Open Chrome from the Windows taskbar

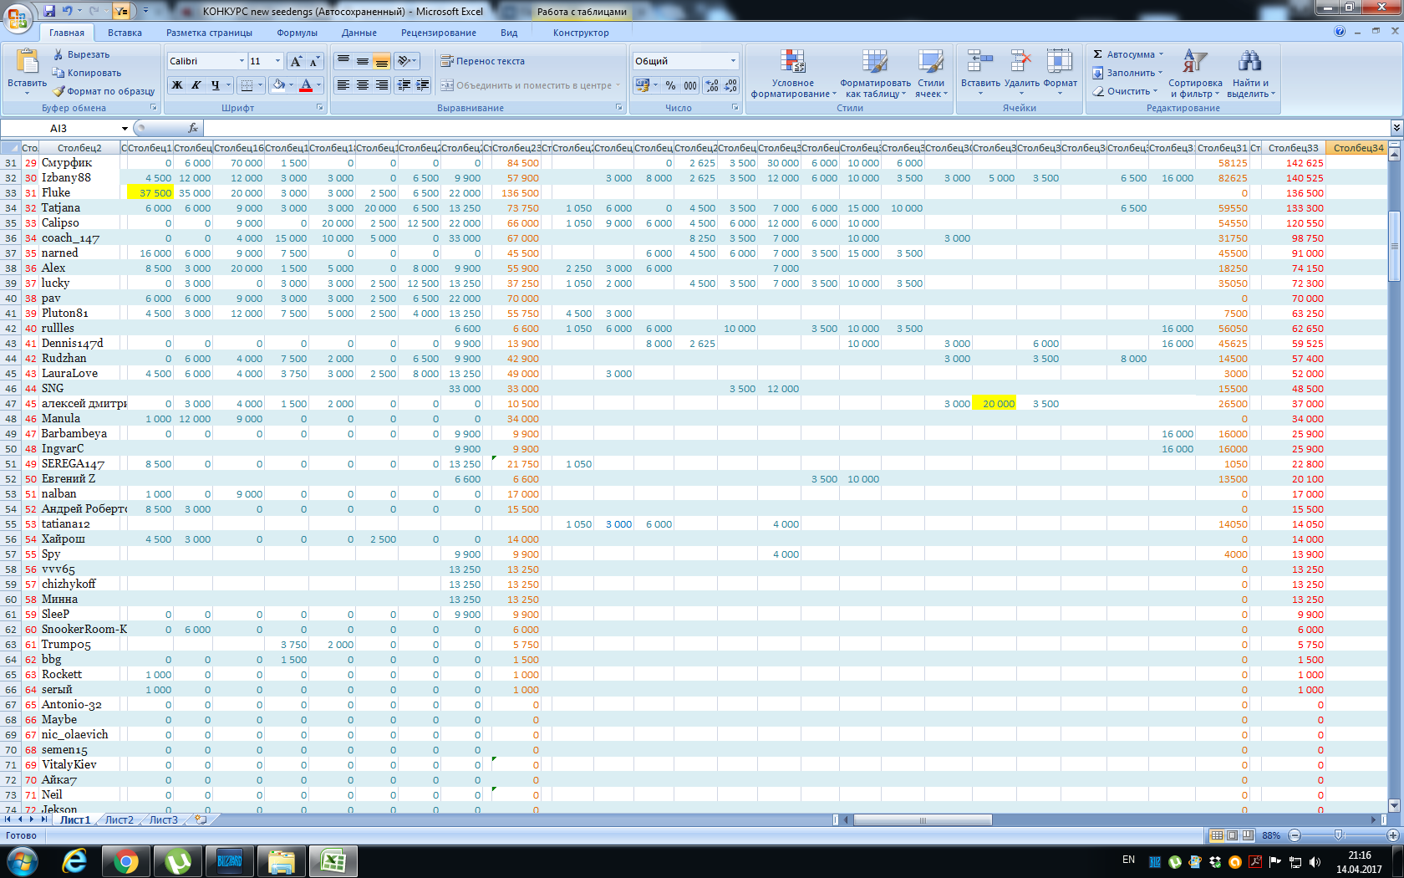(126, 861)
